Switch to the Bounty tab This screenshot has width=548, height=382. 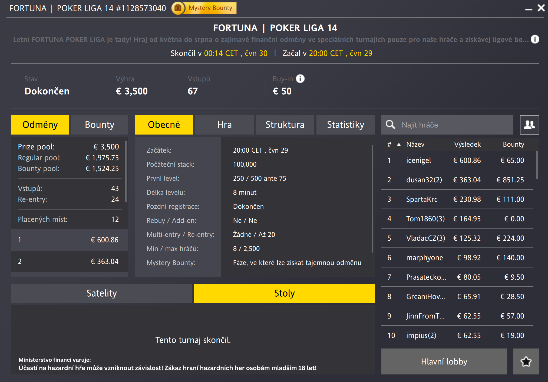[99, 125]
